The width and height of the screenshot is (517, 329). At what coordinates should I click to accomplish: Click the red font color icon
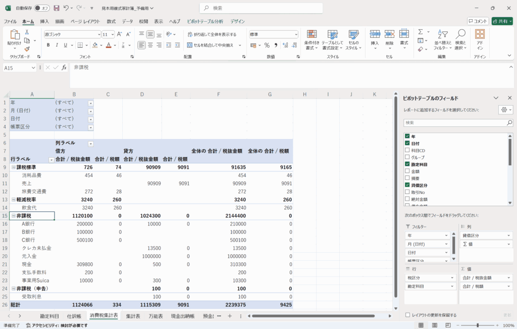tap(109, 45)
